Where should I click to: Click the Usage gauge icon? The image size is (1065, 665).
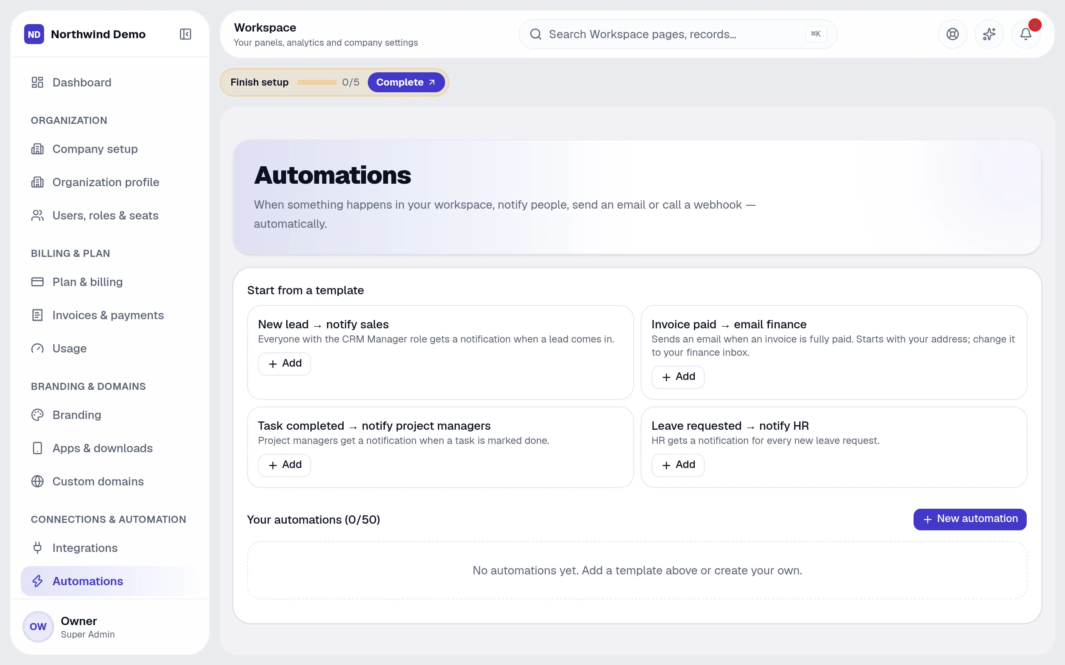(37, 348)
